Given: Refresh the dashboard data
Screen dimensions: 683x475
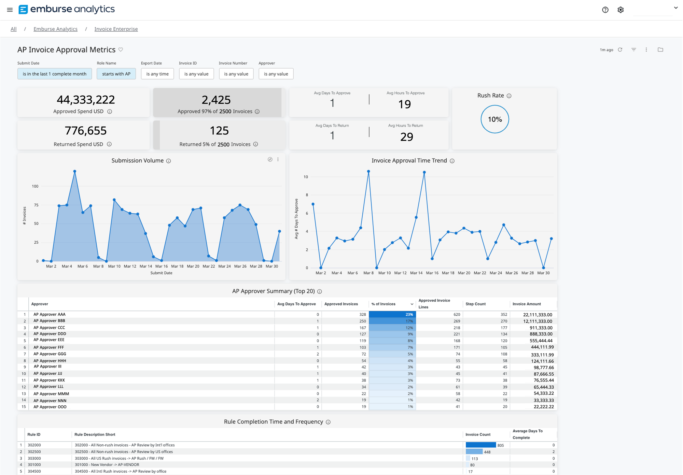Looking at the screenshot, I should pyautogui.click(x=620, y=49).
